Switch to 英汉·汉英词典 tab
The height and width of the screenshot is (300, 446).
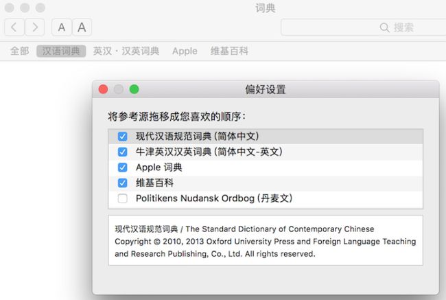point(126,51)
